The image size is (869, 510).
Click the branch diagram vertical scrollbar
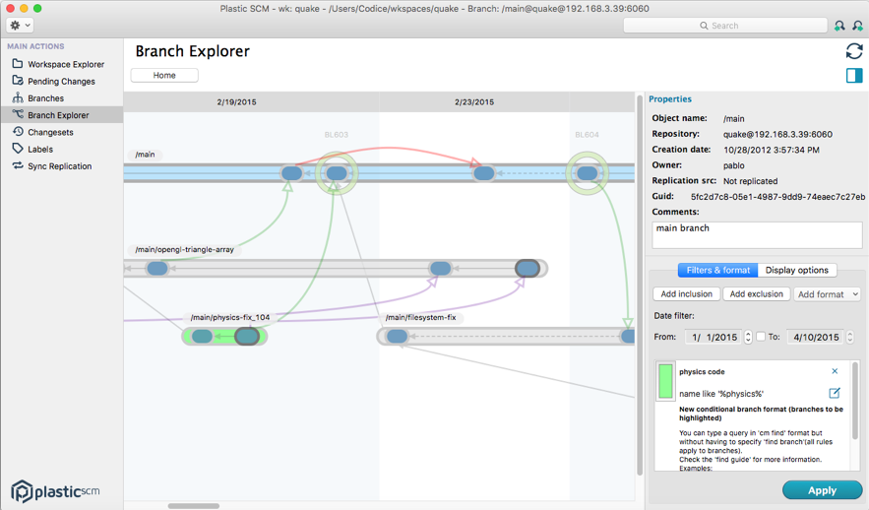pos(640,286)
